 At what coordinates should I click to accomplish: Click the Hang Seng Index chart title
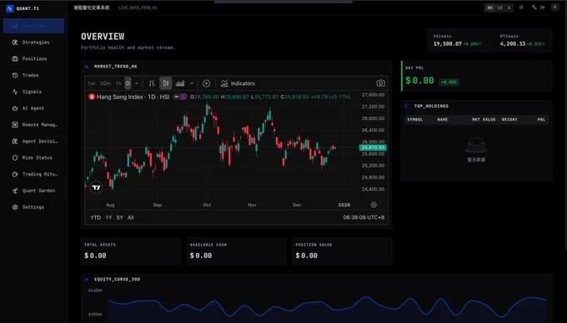tap(133, 97)
